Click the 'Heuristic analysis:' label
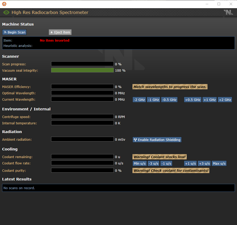The width and height of the screenshot is (237, 225). tap(18, 46)
